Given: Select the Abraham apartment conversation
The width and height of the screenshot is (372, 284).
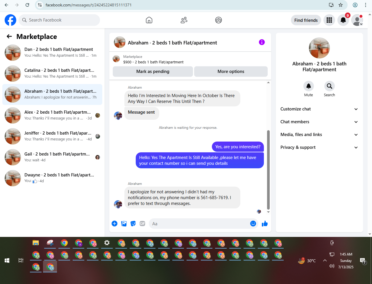Looking at the screenshot, I should pos(52,94).
